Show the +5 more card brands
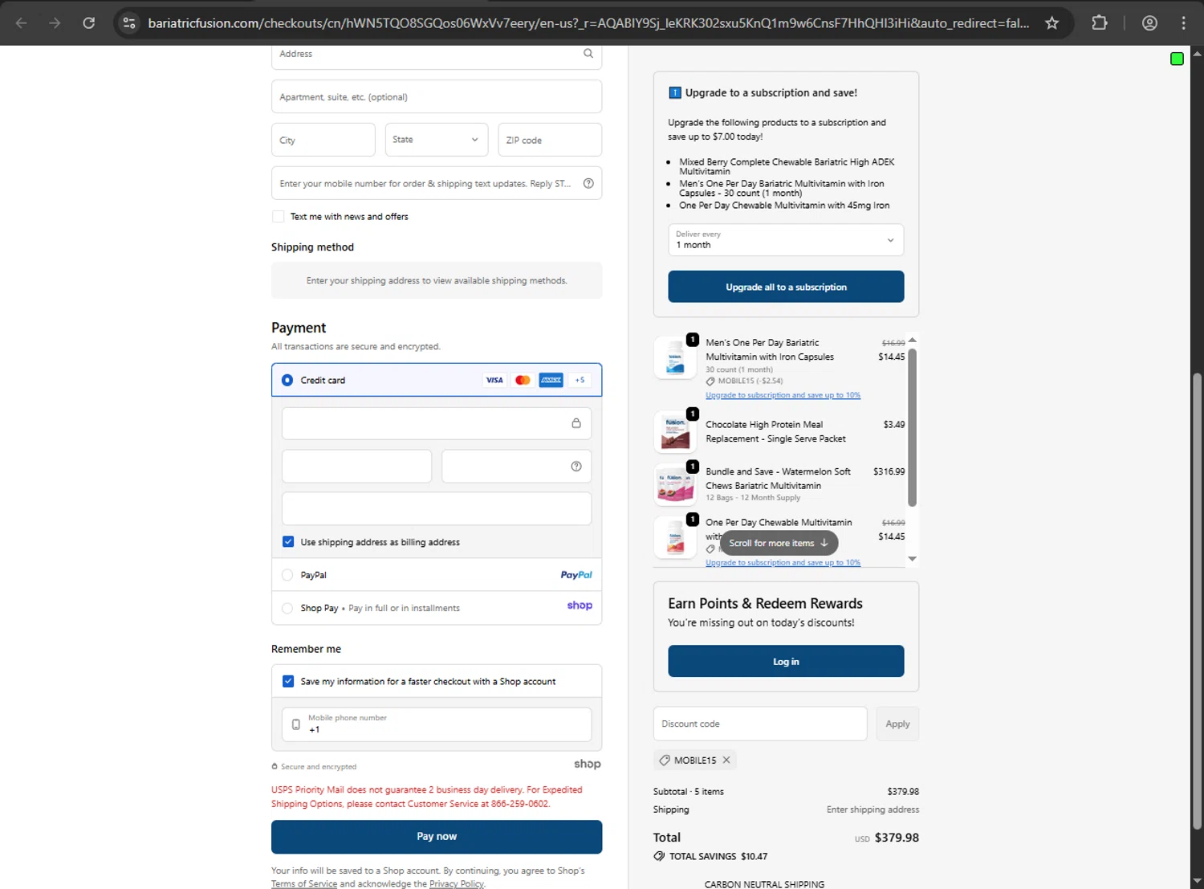This screenshot has width=1204, height=889. click(580, 380)
